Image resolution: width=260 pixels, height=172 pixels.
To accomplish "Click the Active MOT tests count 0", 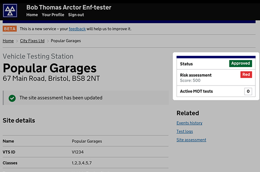I will 248,91.
